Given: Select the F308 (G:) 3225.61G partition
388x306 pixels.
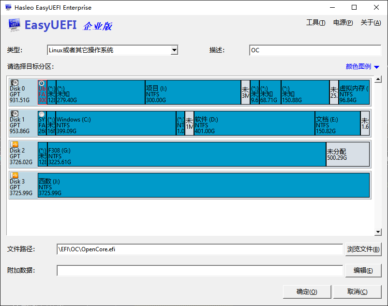Looking at the screenshot, I should (187, 154).
